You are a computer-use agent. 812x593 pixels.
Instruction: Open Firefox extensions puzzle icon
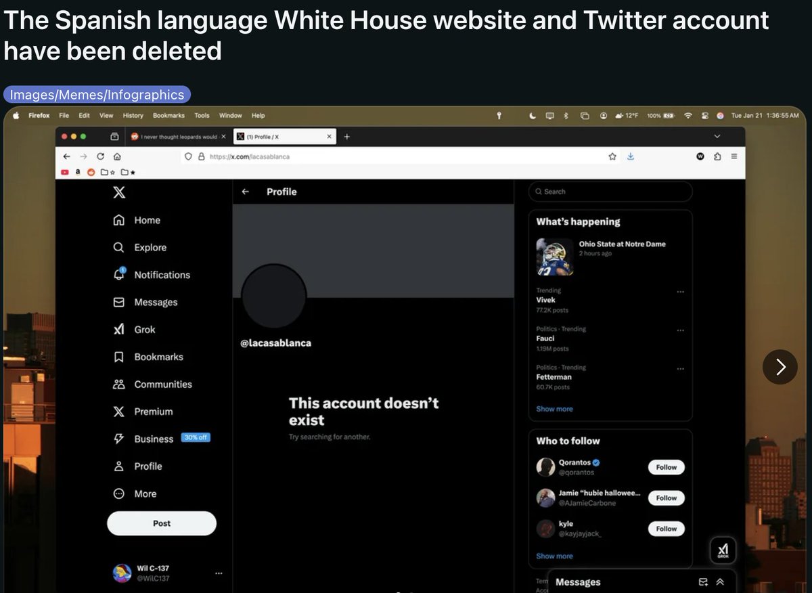click(717, 156)
